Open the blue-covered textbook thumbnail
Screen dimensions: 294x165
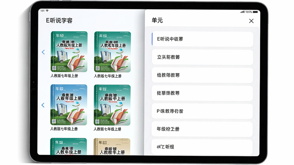(69, 105)
